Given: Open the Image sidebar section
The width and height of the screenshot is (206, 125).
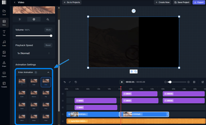Looking at the screenshot, I should pyautogui.click(x=4, y=54).
